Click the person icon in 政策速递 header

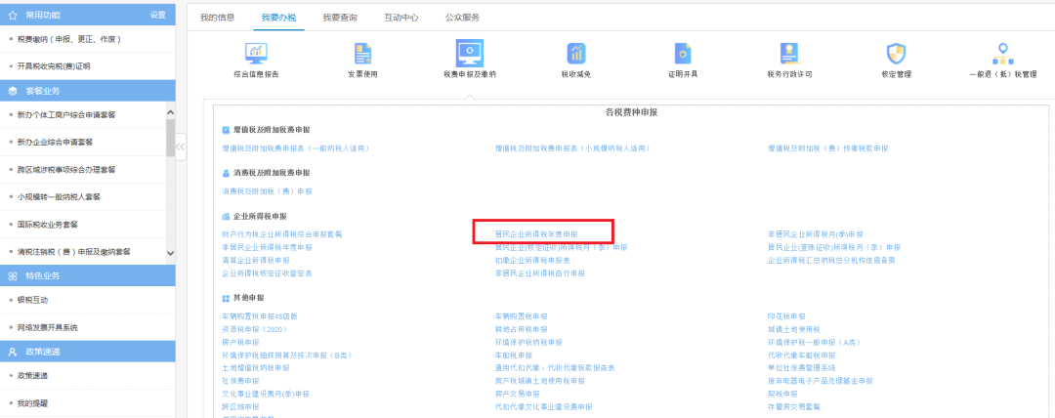pyautogui.click(x=13, y=352)
